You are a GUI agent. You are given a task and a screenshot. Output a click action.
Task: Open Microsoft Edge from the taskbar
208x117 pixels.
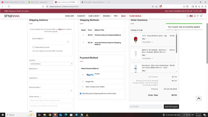tap(66, 115)
